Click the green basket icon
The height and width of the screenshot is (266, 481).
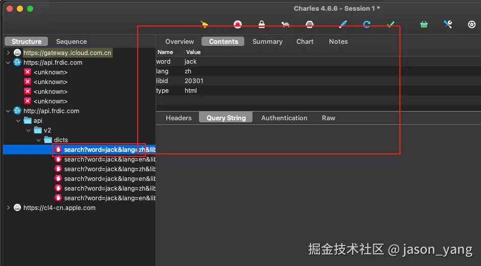click(x=424, y=24)
